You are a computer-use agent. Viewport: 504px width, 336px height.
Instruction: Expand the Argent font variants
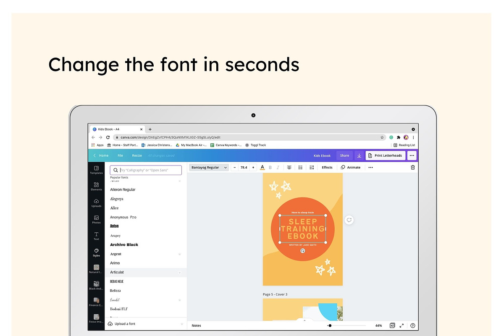point(179,254)
